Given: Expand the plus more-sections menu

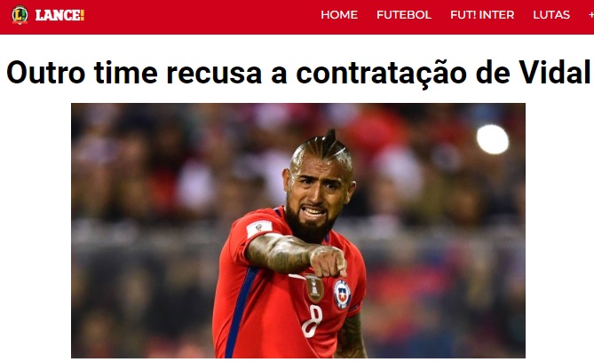Looking at the screenshot, I should [591, 15].
